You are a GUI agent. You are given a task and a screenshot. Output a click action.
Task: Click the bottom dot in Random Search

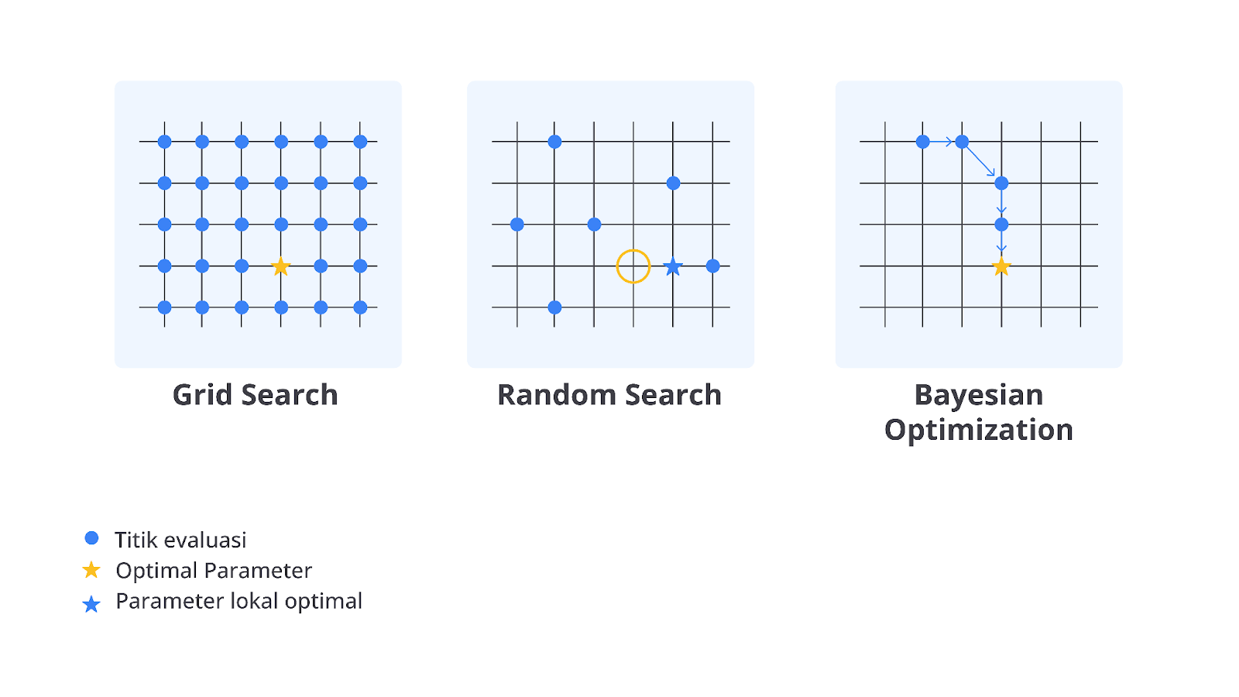pyautogui.click(x=554, y=307)
